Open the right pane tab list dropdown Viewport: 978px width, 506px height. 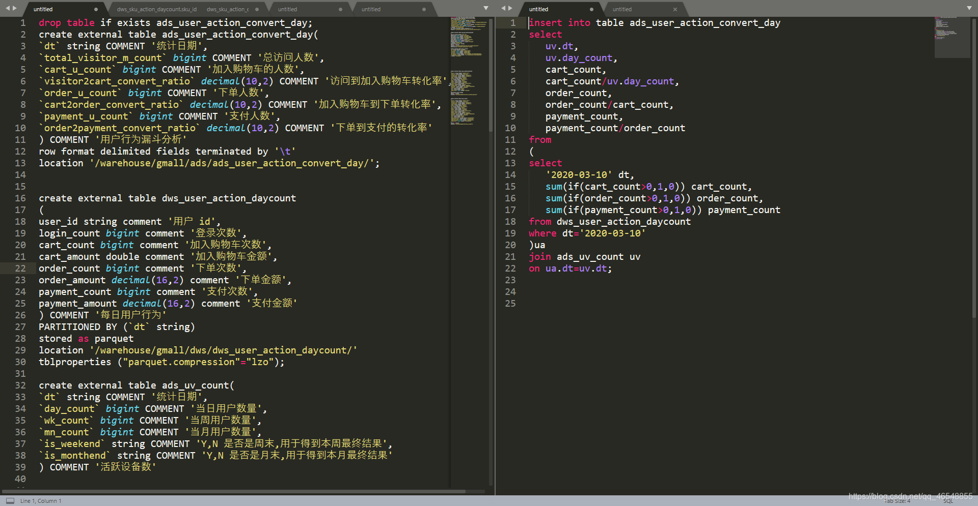[969, 8]
